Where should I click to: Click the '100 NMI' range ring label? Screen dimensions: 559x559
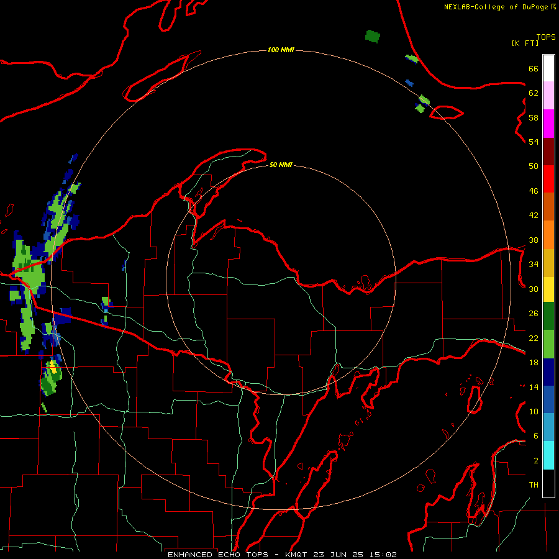click(281, 50)
